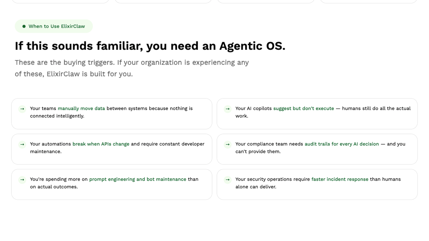Click highlighted text 'suggest but don't execute'
Image resolution: width=429 pixels, height=241 pixels.
pos(304,108)
